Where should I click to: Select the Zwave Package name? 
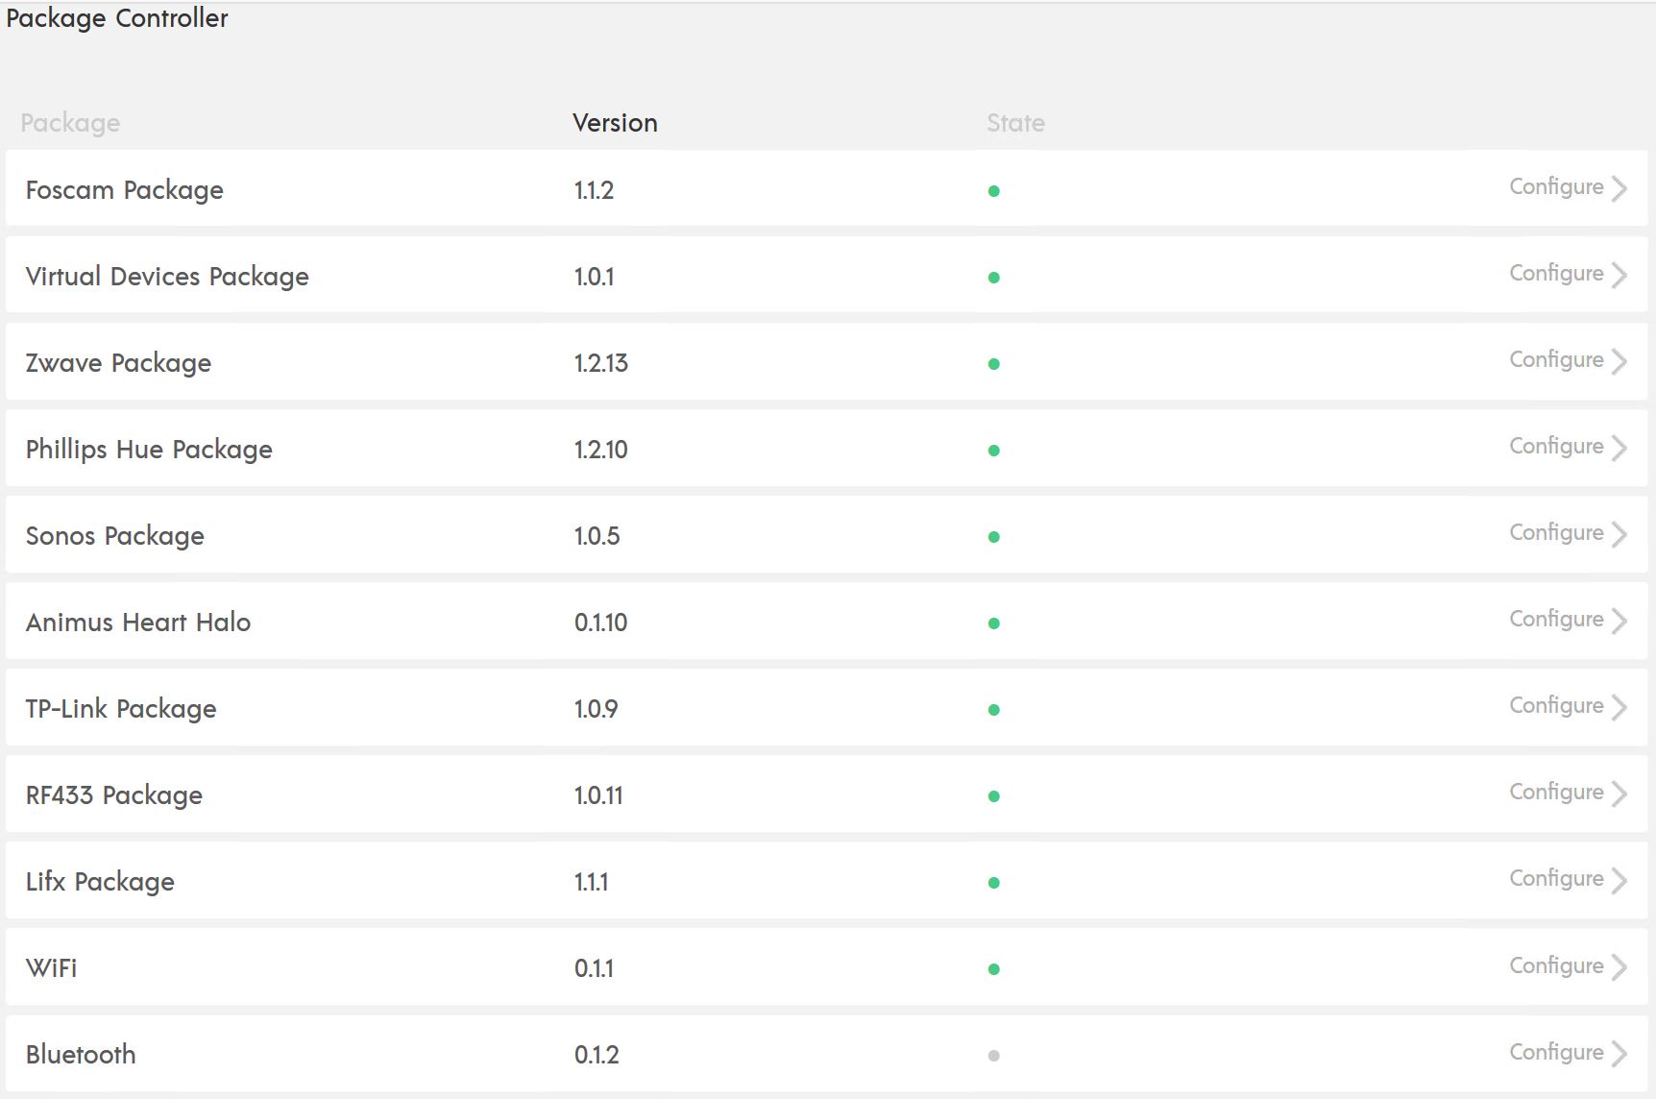pos(118,364)
